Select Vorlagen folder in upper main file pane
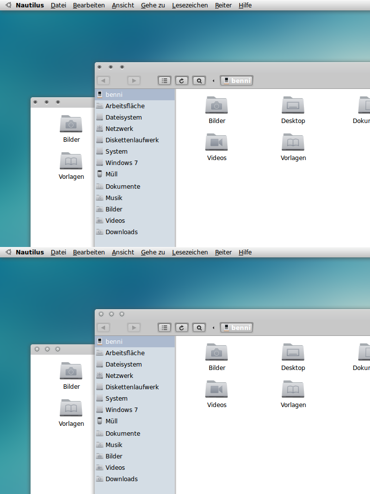 click(293, 147)
